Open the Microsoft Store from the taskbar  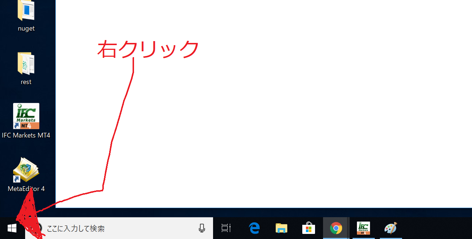(x=308, y=228)
